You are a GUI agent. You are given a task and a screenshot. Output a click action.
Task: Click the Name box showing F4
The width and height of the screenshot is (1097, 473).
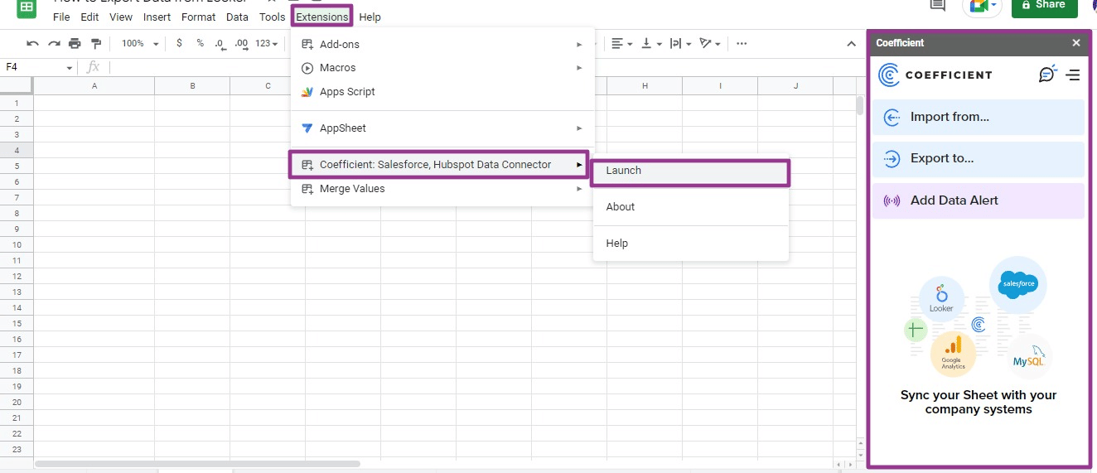tap(33, 67)
